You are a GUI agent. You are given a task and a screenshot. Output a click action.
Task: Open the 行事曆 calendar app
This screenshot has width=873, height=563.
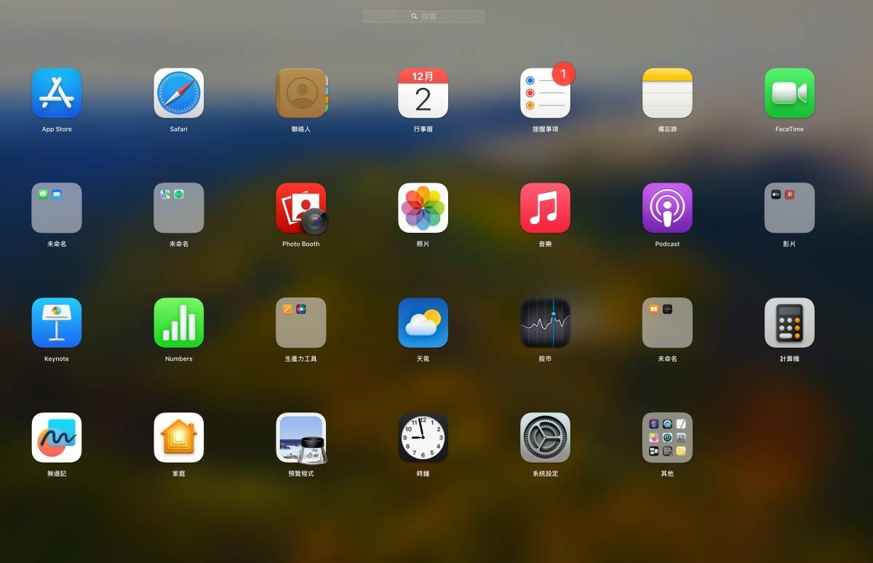pyautogui.click(x=423, y=93)
